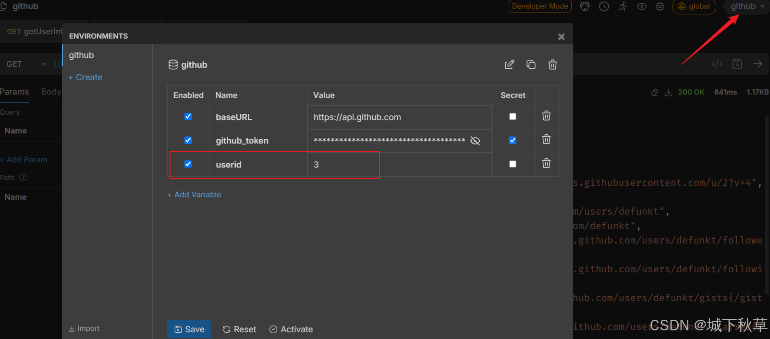Viewport: 770px width, 339px height.
Task: Edit the github_token name field
Action: click(258, 141)
